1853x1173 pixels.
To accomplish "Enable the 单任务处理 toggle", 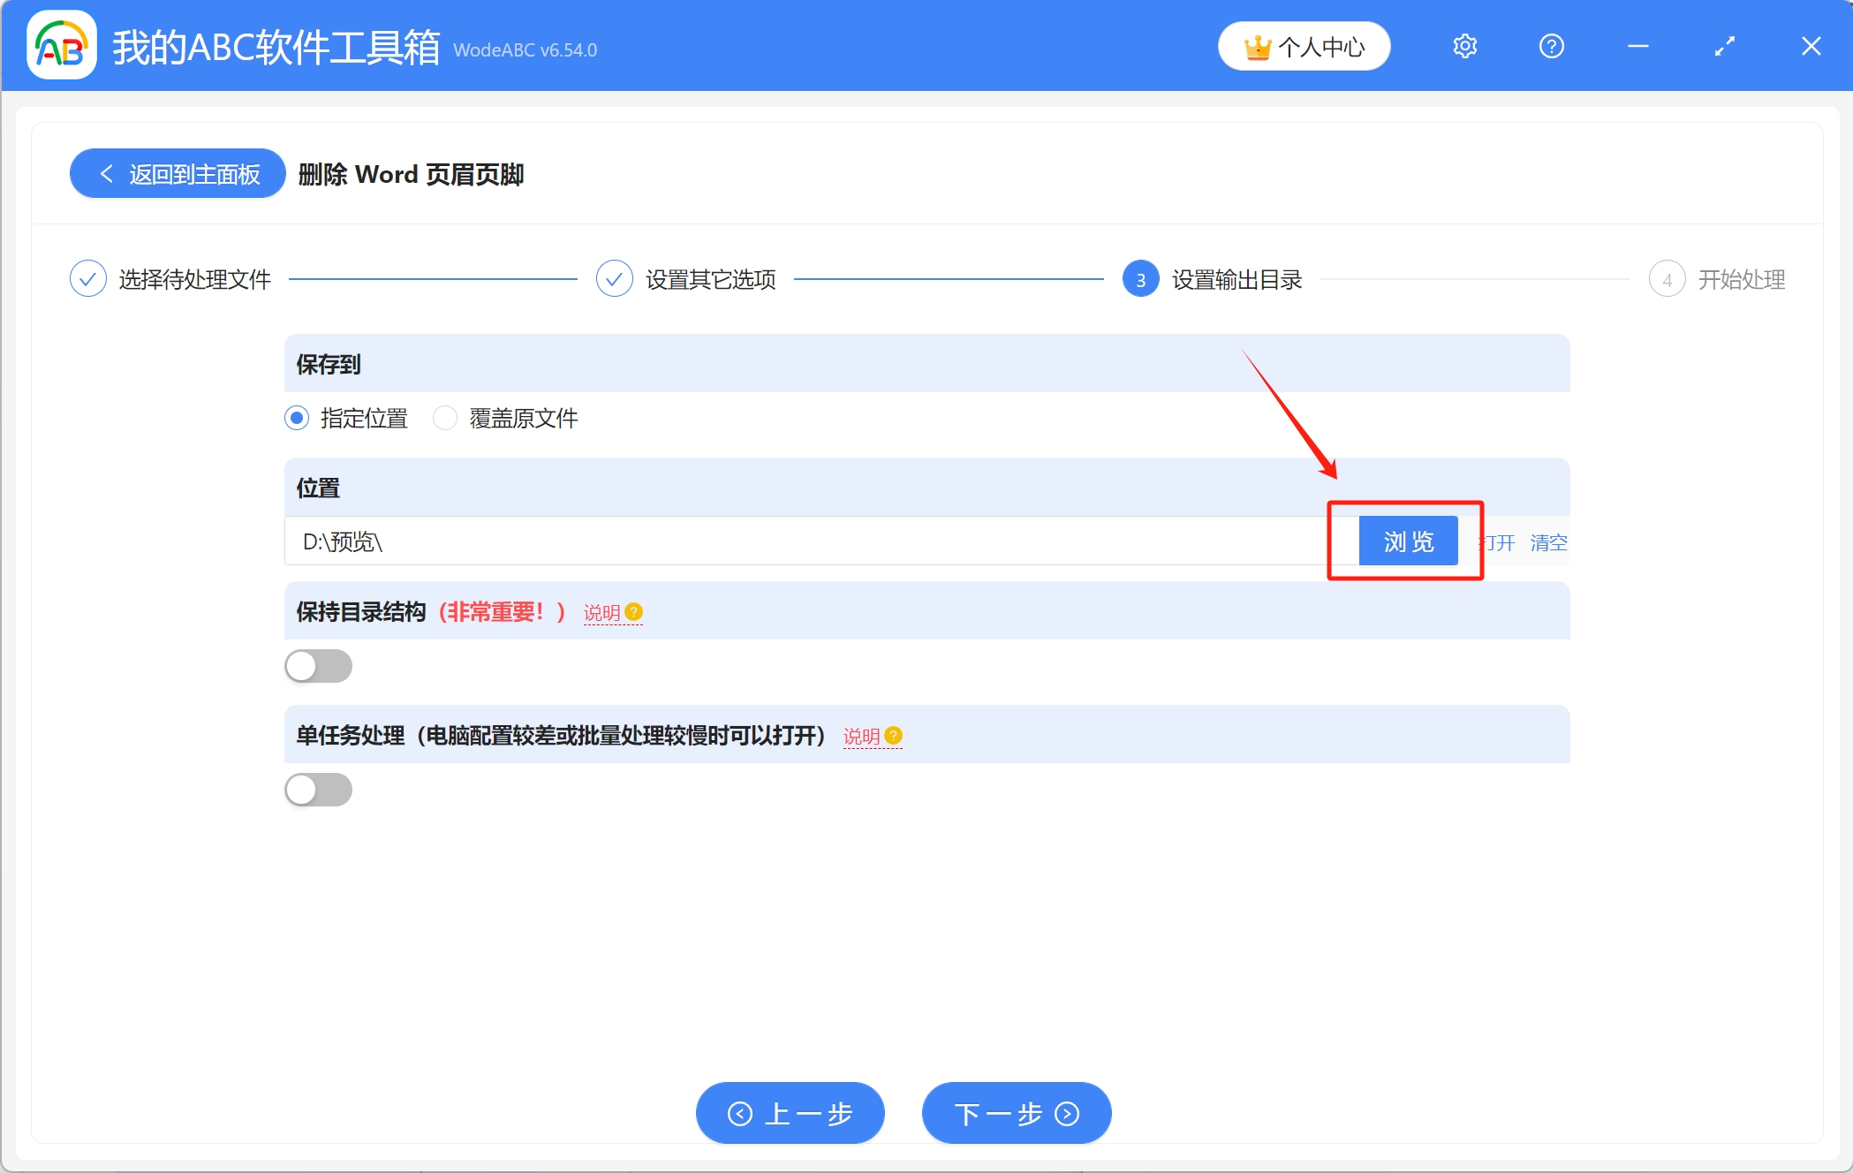I will pyautogui.click(x=318, y=790).
